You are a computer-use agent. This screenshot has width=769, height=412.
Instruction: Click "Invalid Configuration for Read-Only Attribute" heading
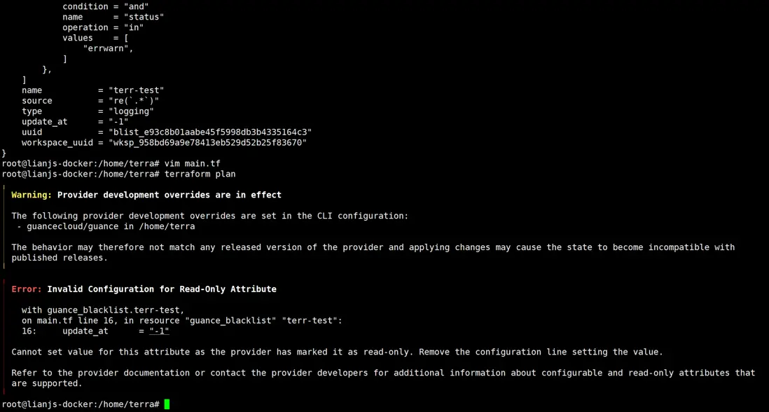tap(162, 289)
